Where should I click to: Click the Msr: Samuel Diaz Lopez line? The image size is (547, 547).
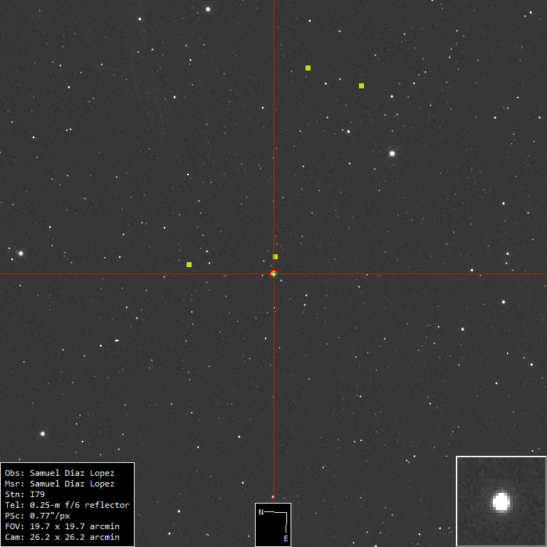pos(59,484)
